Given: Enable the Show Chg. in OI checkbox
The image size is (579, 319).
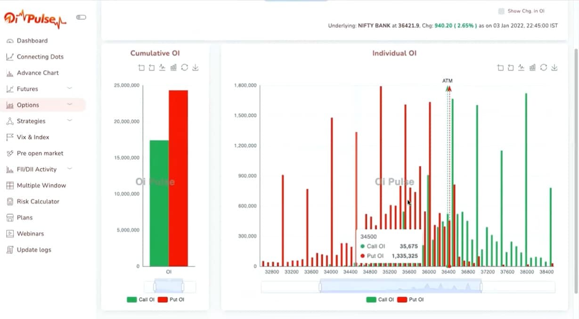Looking at the screenshot, I should tap(500, 10).
